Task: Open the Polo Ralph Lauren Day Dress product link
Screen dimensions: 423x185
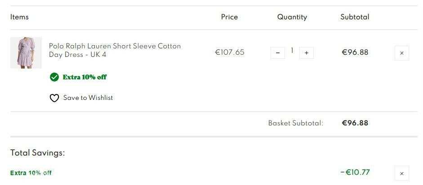Action: [x=115, y=50]
